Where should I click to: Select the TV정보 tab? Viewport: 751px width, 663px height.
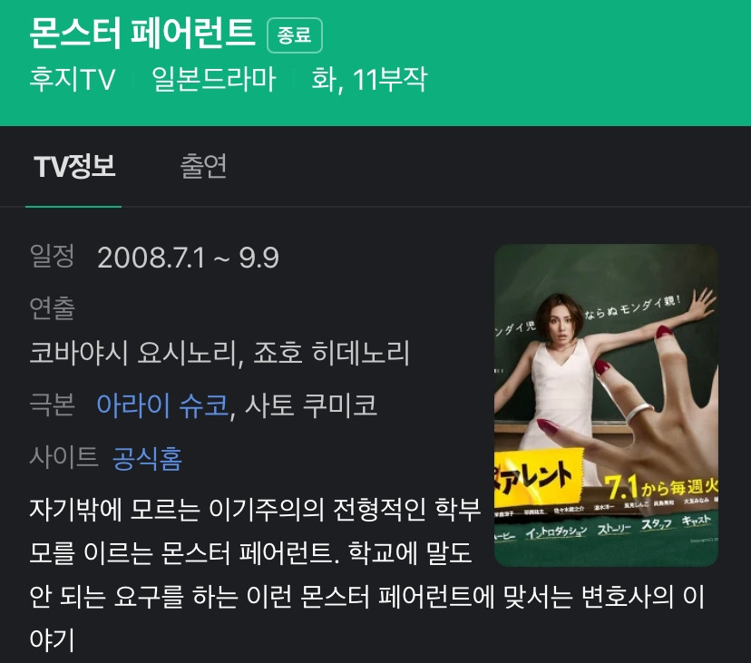(74, 166)
